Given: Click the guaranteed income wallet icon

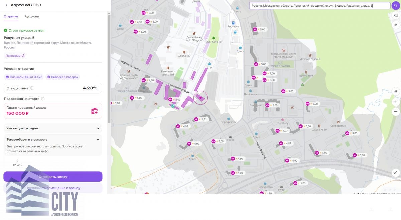Looking at the screenshot, I should (x=94, y=111).
